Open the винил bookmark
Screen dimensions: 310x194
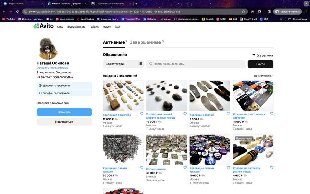click(165, 19)
